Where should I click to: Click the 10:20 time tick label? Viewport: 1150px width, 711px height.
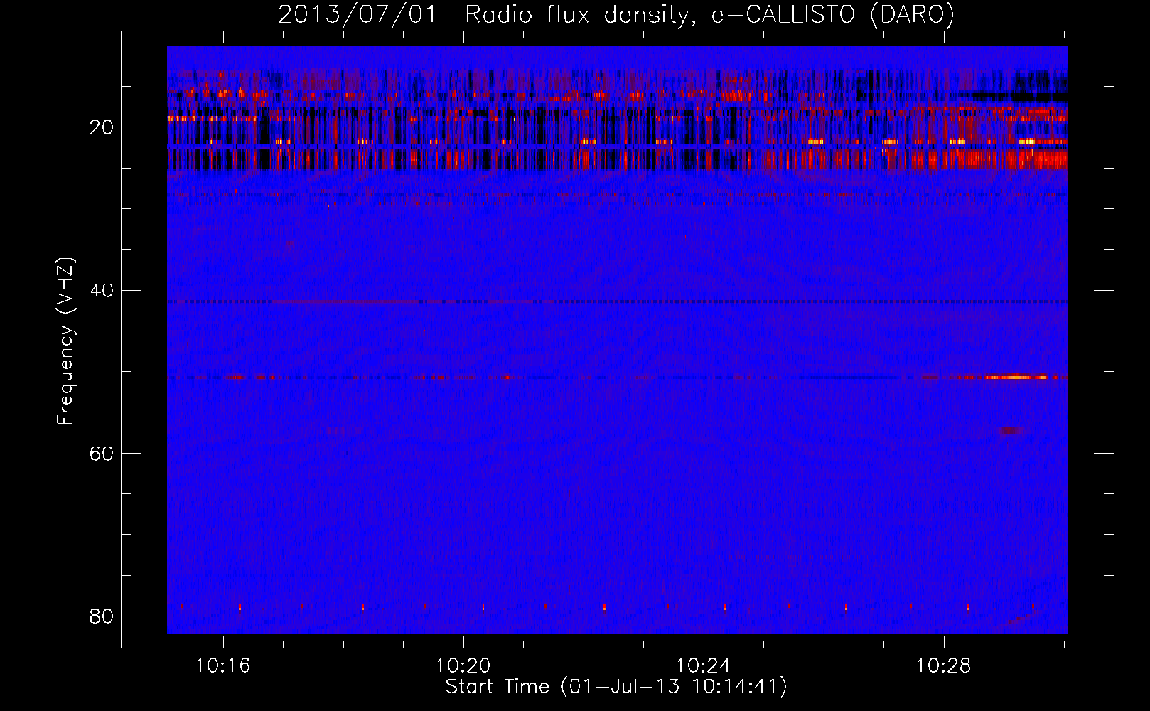point(463,666)
